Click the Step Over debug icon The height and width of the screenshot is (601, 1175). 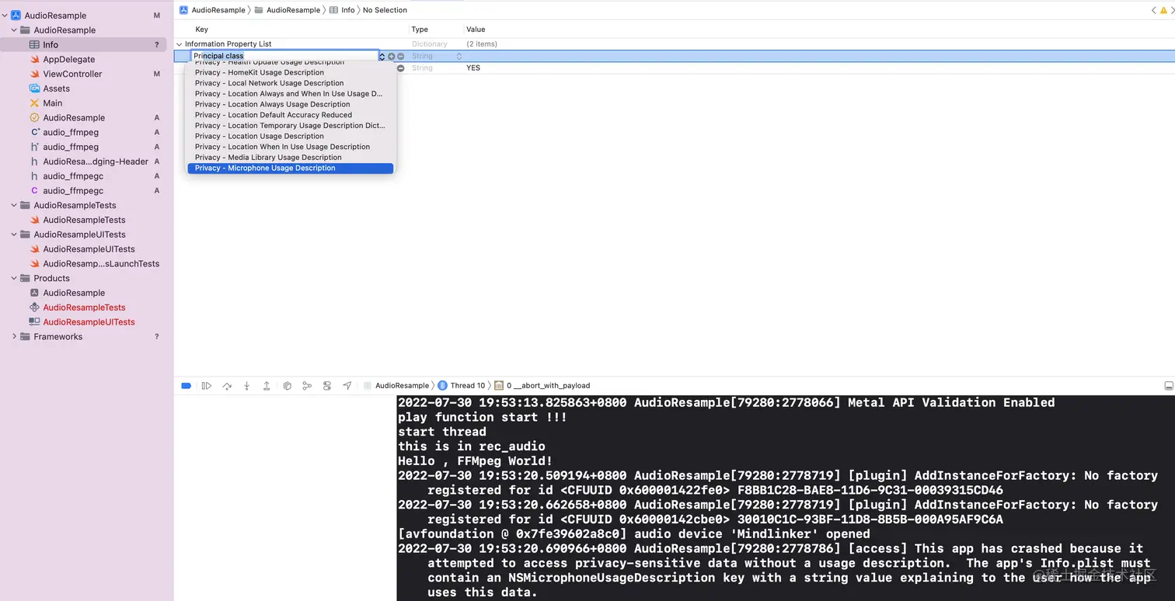click(x=227, y=385)
